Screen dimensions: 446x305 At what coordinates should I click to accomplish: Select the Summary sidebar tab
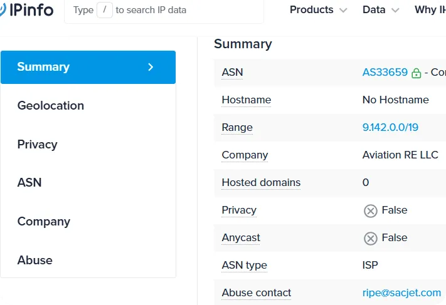coord(88,67)
